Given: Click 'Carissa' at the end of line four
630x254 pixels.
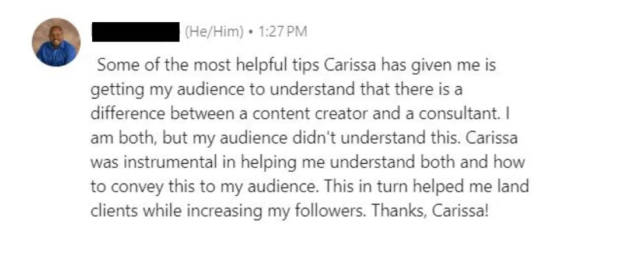Looking at the screenshot, I should (x=492, y=137).
